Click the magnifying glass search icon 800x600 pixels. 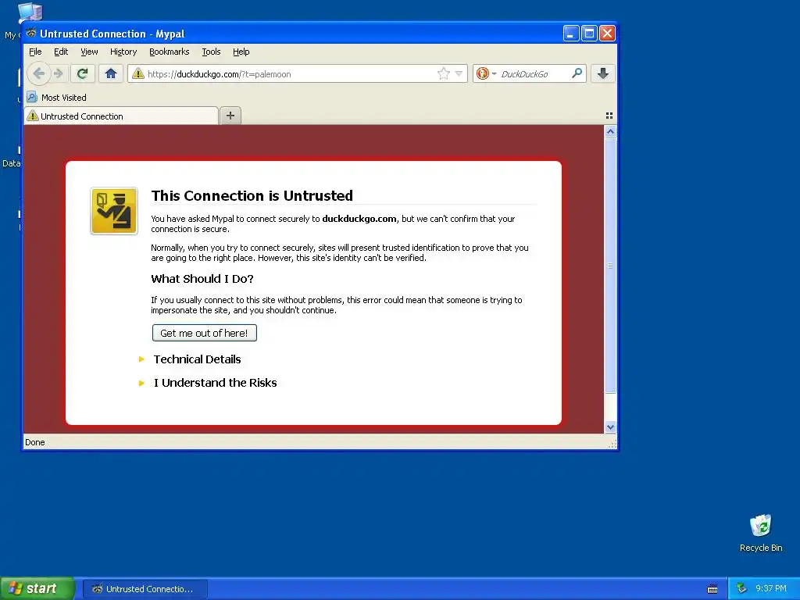(x=577, y=73)
